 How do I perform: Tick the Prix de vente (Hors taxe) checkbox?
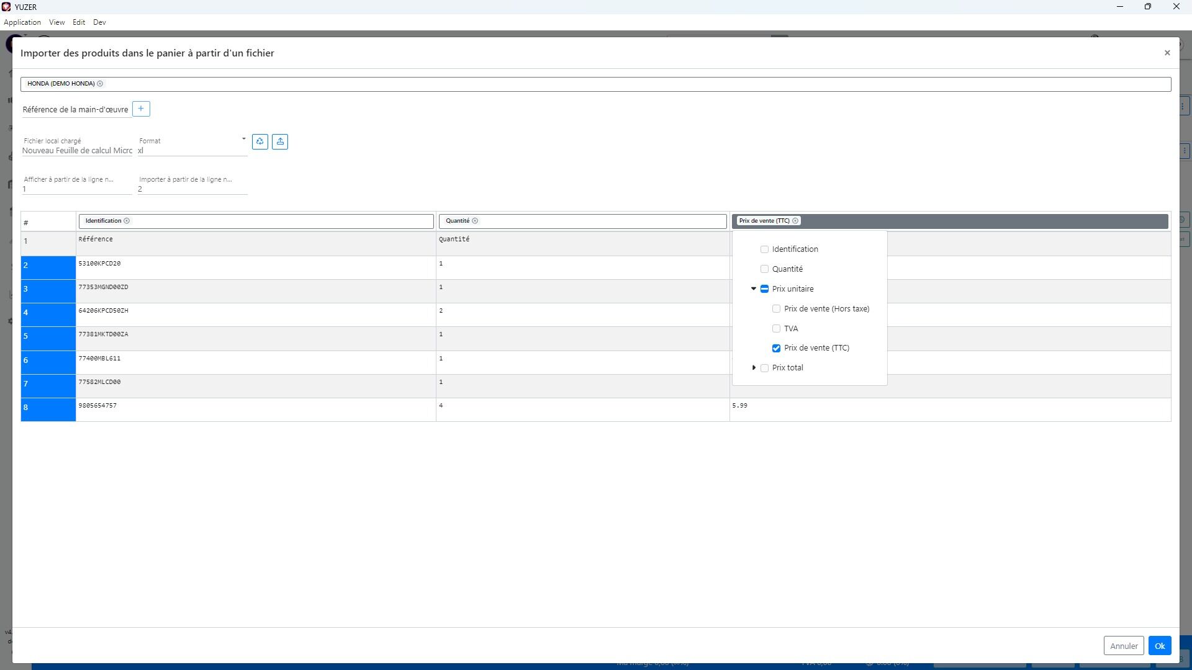(x=776, y=309)
